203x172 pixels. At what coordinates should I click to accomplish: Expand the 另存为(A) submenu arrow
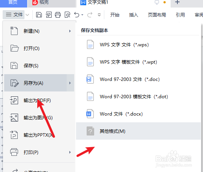click(70, 83)
